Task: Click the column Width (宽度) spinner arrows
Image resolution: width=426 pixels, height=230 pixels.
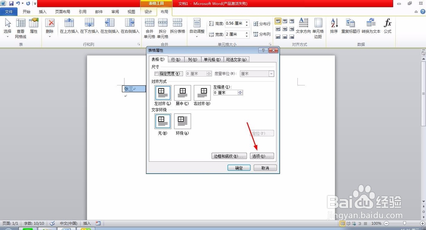Action: 247,34
